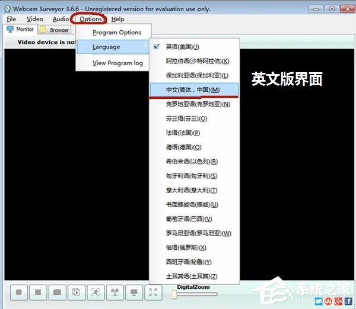Click View Program log
The image size is (356, 309).
tap(117, 63)
